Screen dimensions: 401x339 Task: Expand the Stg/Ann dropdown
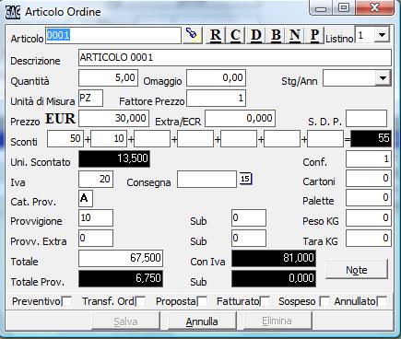point(383,78)
